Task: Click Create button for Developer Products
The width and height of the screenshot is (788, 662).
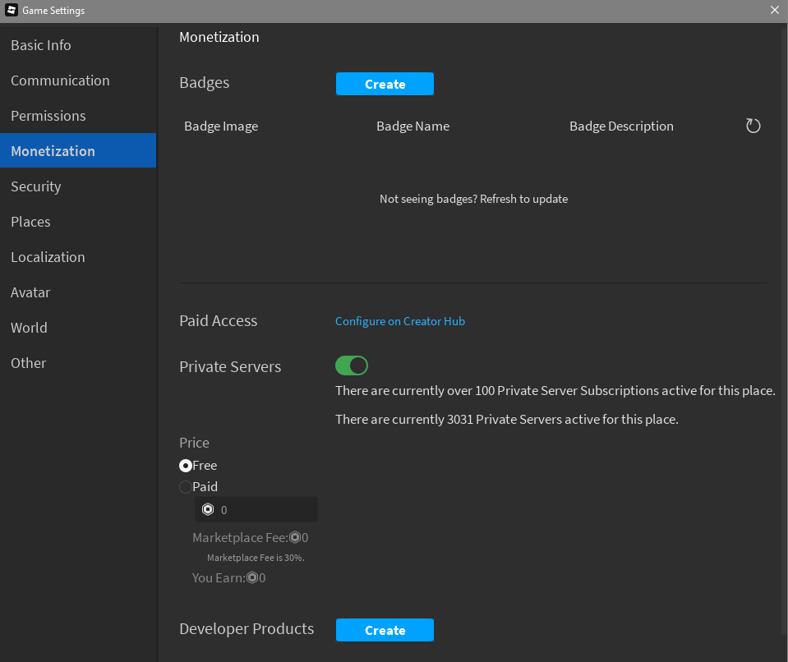Action: coord(385,630)
